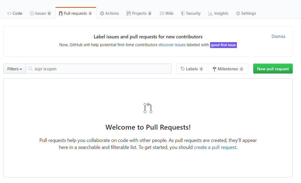Open the Security tab

[191, 13]
